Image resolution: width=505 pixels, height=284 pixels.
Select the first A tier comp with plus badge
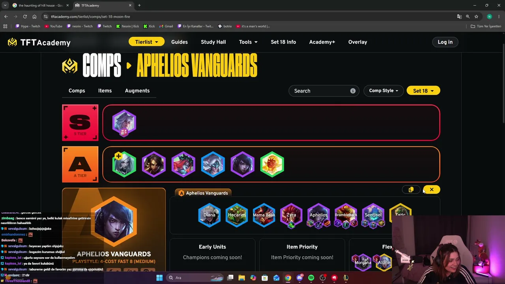[124, 164]
